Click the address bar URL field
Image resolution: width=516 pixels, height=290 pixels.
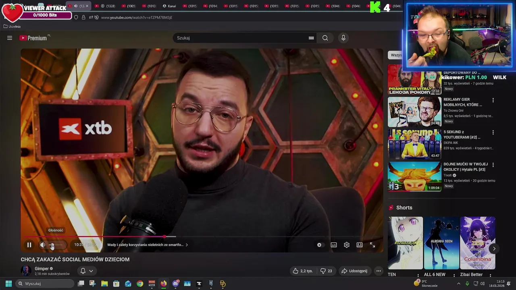[x=137, y=17]
